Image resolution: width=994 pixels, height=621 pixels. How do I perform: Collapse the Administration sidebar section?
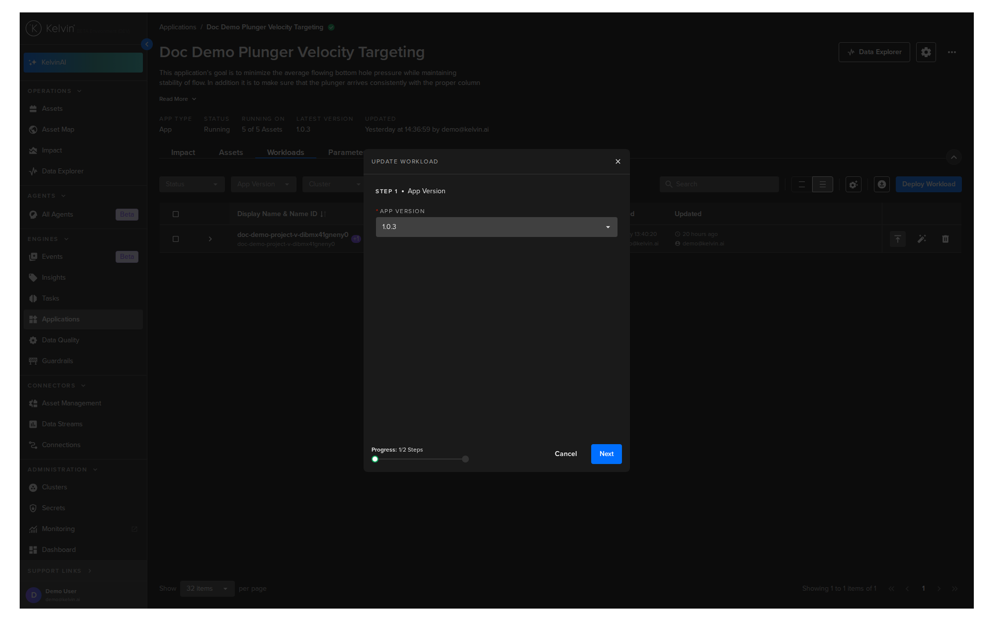coord(62,469)
